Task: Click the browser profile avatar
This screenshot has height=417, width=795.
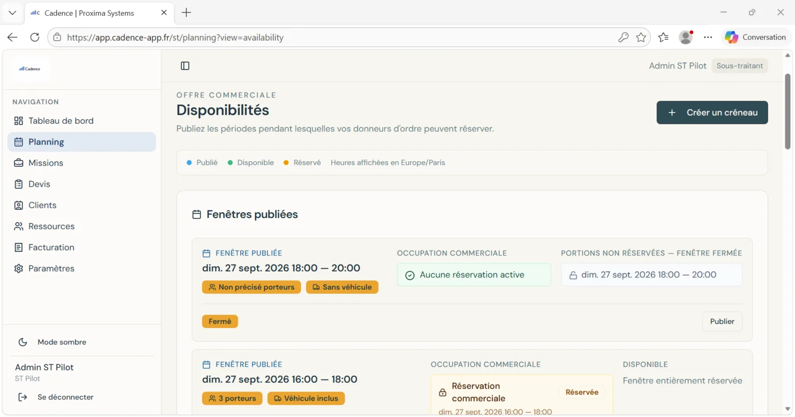Action: (x=686, y=37)
